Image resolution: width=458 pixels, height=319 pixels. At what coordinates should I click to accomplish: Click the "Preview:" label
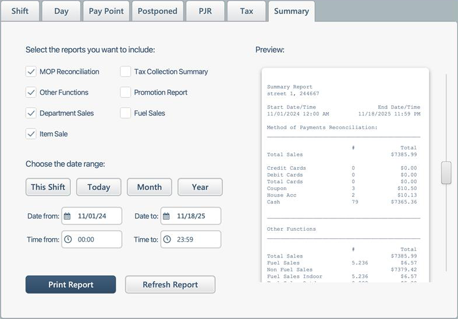pyautogui.click(x=270, y=49)
